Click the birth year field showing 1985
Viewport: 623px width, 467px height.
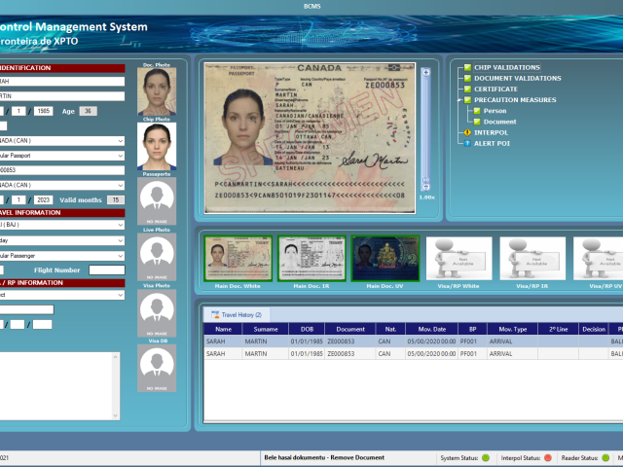43,111
